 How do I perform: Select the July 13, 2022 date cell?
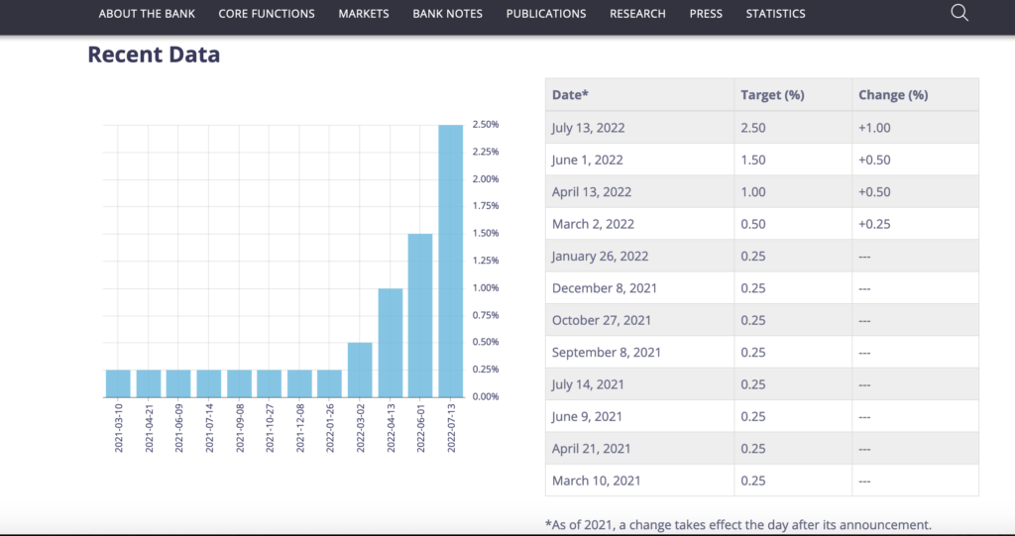pyautogui.click(x=639, y=128)
